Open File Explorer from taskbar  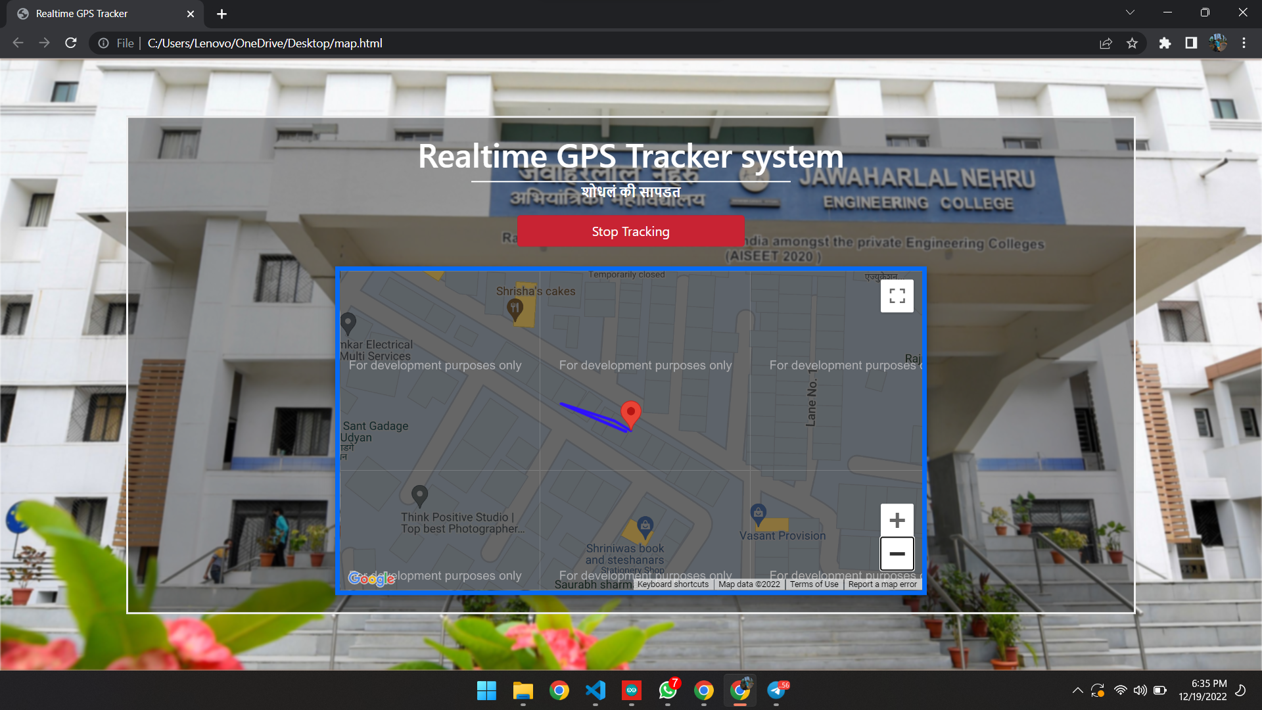[523, 690]
